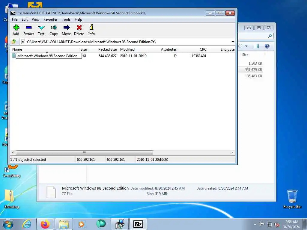The width and height of the screenshot is (307, 230).
Task: Click the scrollbar right arrow
Action: pyautogui.click(x=232, y=152)
